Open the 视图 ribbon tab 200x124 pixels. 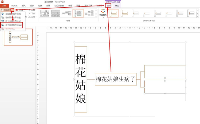(x=78, y=6)
